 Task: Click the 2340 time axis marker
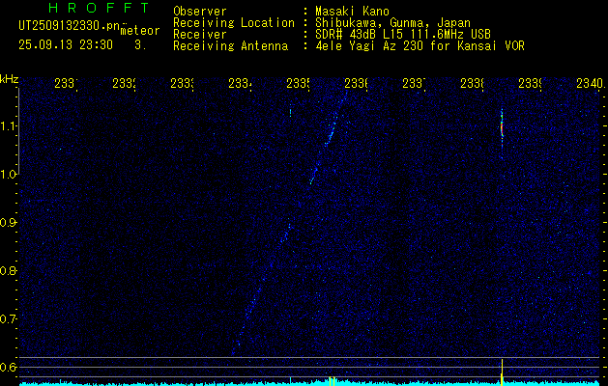[590, 84]
